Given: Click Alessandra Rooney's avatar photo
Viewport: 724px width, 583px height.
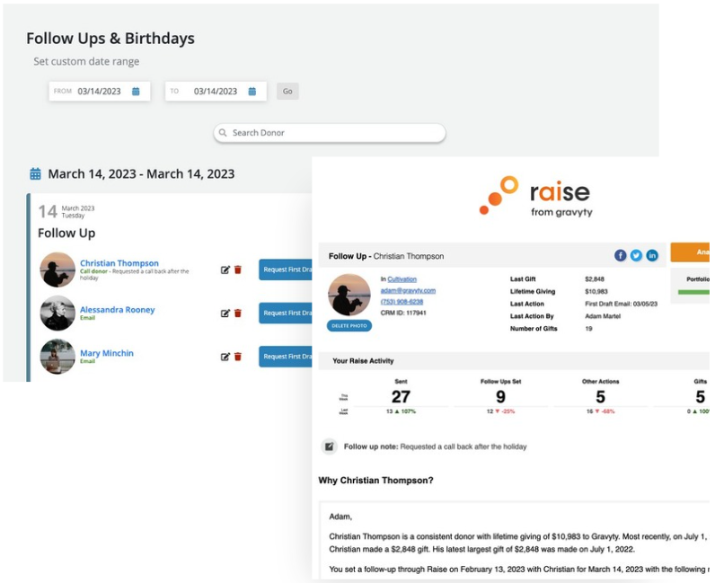Looking at the screenshot, I should [x=57, y=313].
